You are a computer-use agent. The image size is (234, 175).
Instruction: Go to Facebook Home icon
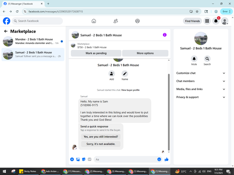click(x=94, y=21)
